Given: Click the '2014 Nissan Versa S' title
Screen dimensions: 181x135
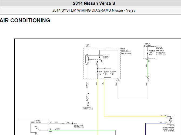Looking at the screenshot, I should [94, 3].
